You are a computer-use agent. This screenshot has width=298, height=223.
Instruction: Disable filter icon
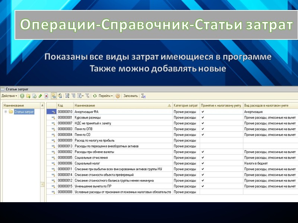click(88, 96)
